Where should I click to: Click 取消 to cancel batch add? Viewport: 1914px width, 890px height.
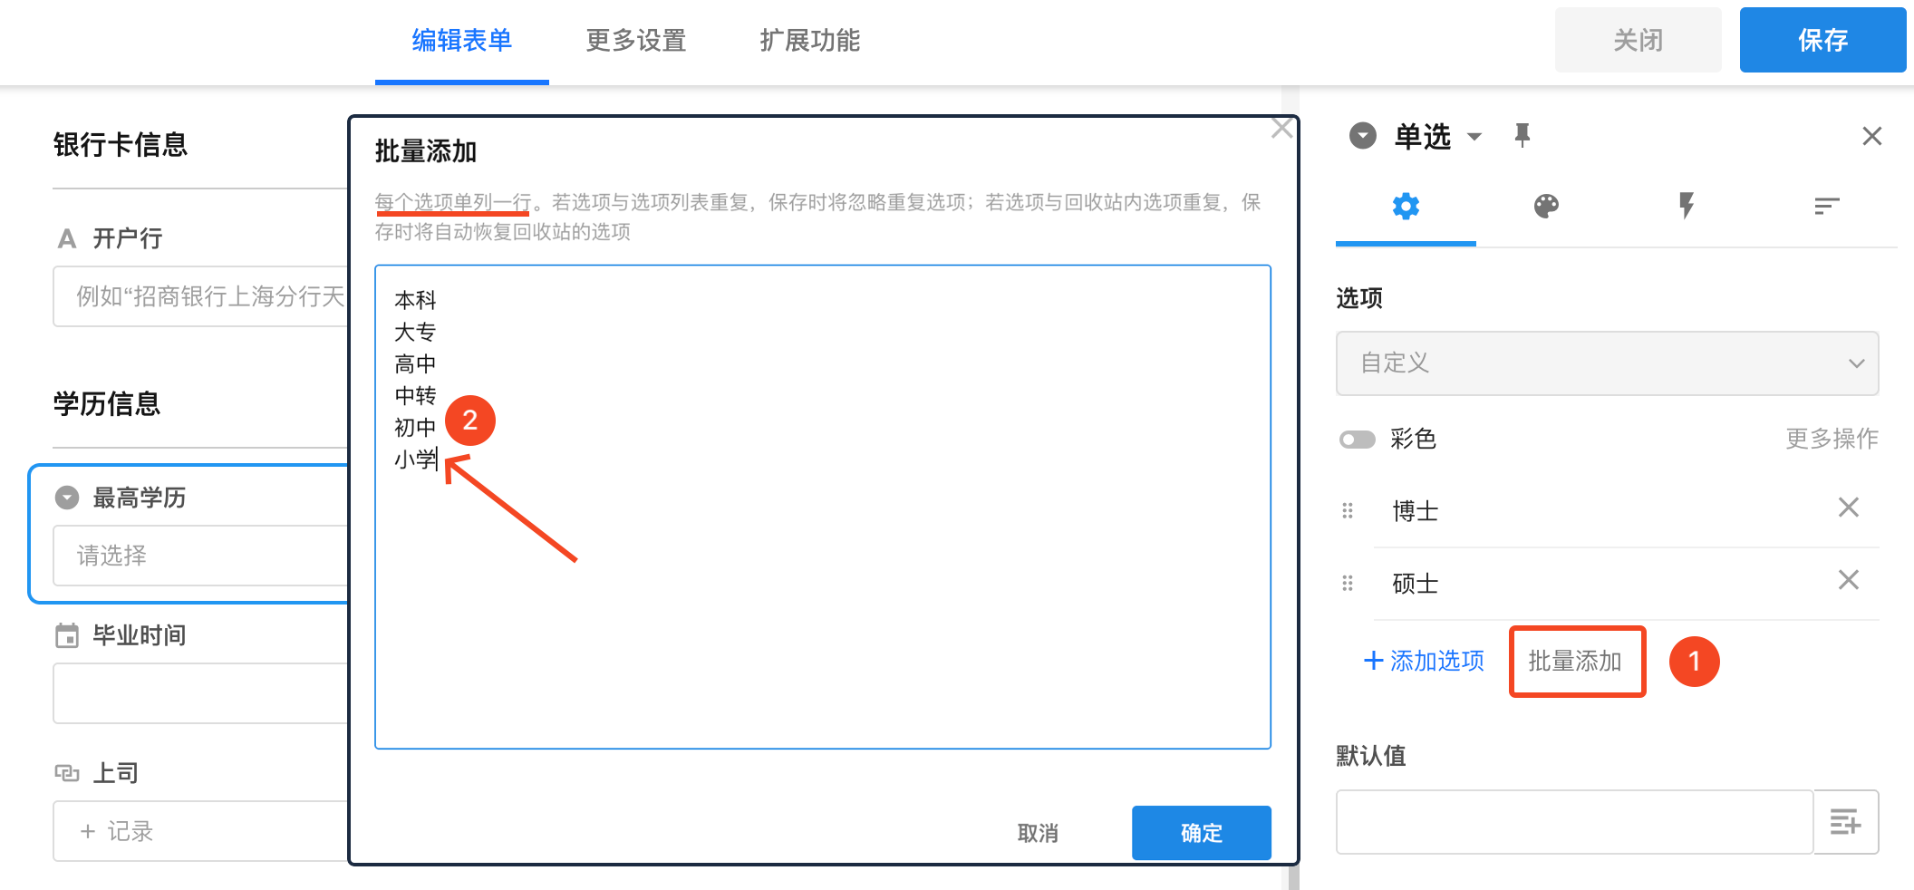[x=1038, y=833]
